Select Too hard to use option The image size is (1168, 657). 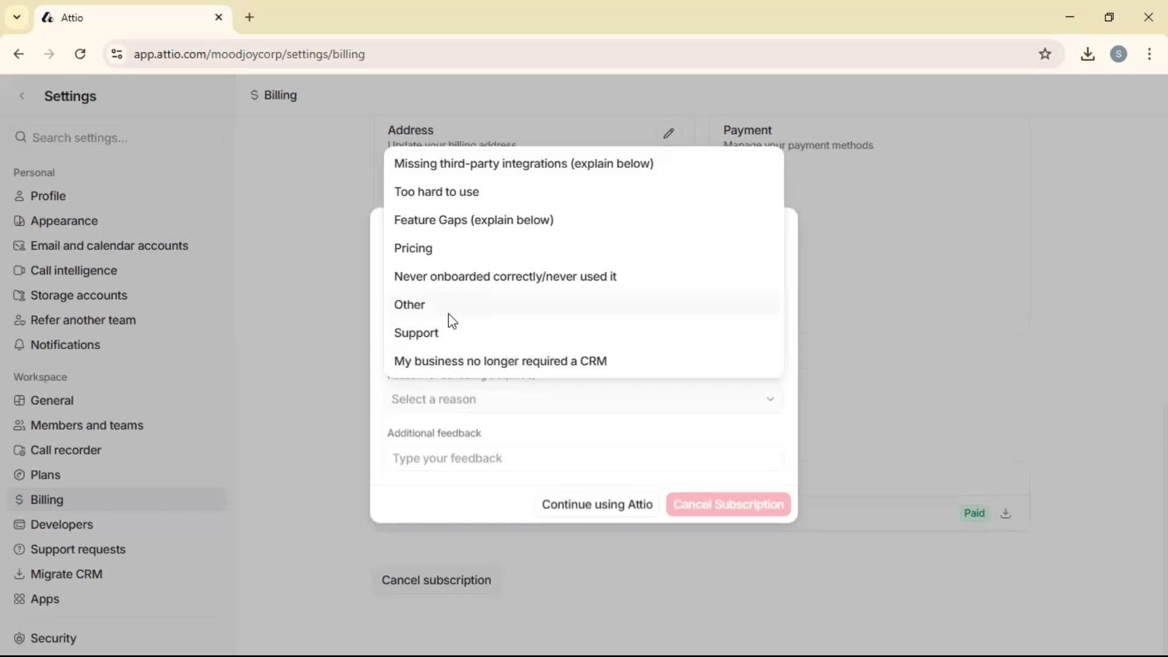click(437, 191)
